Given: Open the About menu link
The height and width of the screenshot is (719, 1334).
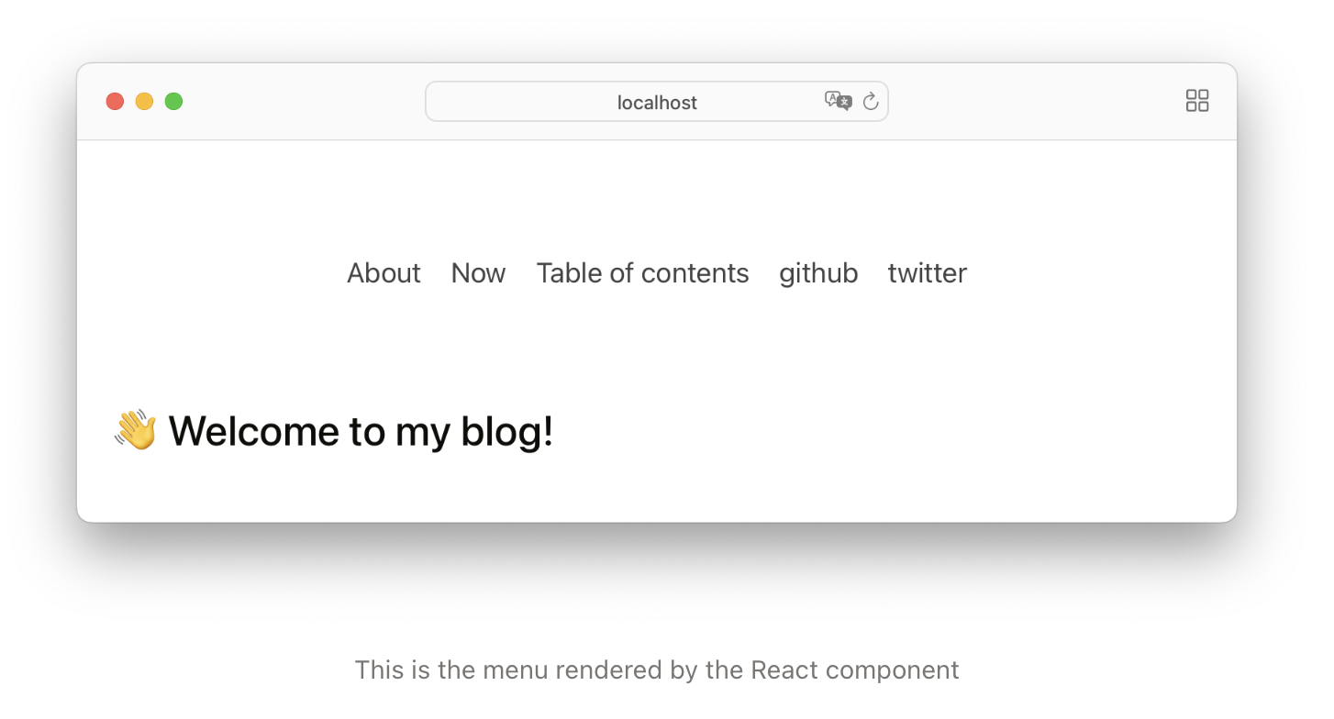Looking at the screenshot, I should click(384, 273).
